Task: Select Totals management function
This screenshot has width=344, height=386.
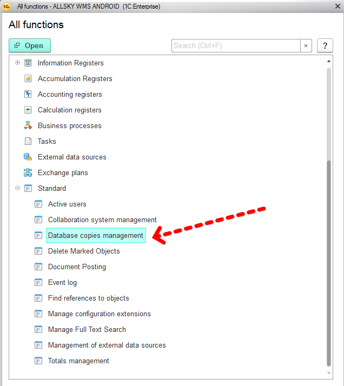Action: tap(78, 361)
